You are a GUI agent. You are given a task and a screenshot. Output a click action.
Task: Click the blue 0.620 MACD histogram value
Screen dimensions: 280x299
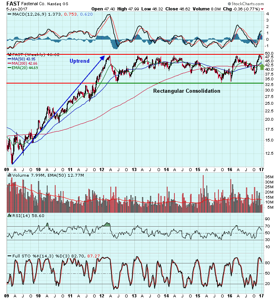86,14
